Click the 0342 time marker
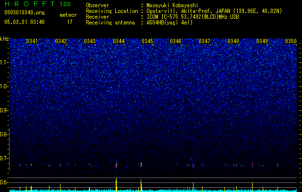 point(61,41)
